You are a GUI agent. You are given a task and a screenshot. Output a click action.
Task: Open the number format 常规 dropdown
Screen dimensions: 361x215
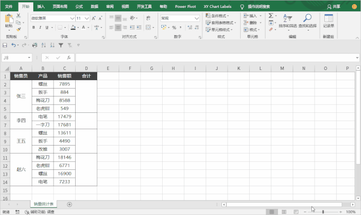[197, 18]
